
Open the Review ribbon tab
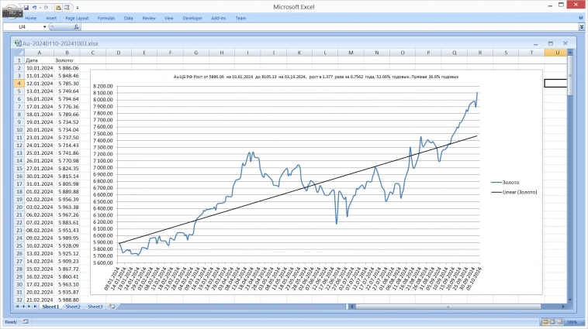click(149, 18)
